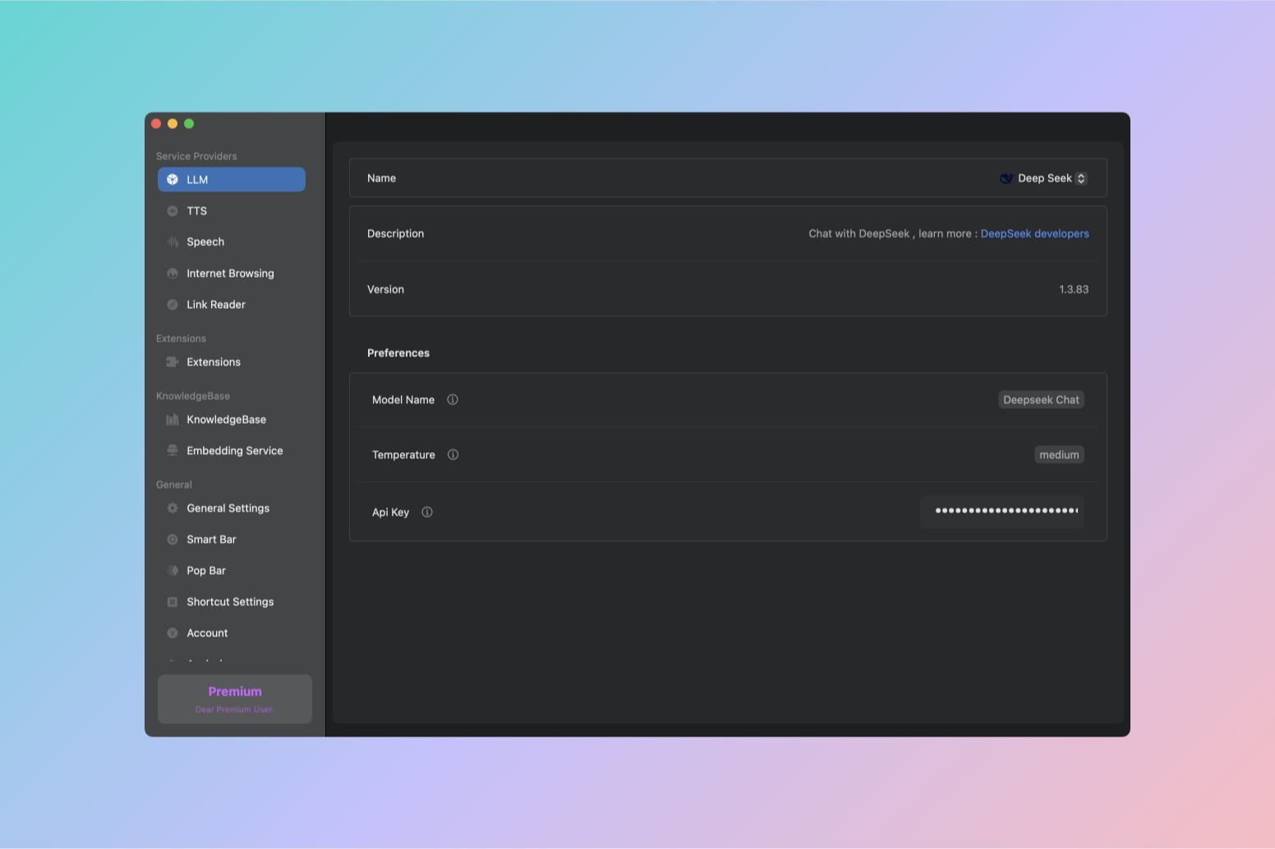1275x849 pixels.
Task: Close the settings window
Action: pyautogui.click(x=156, y=124)
